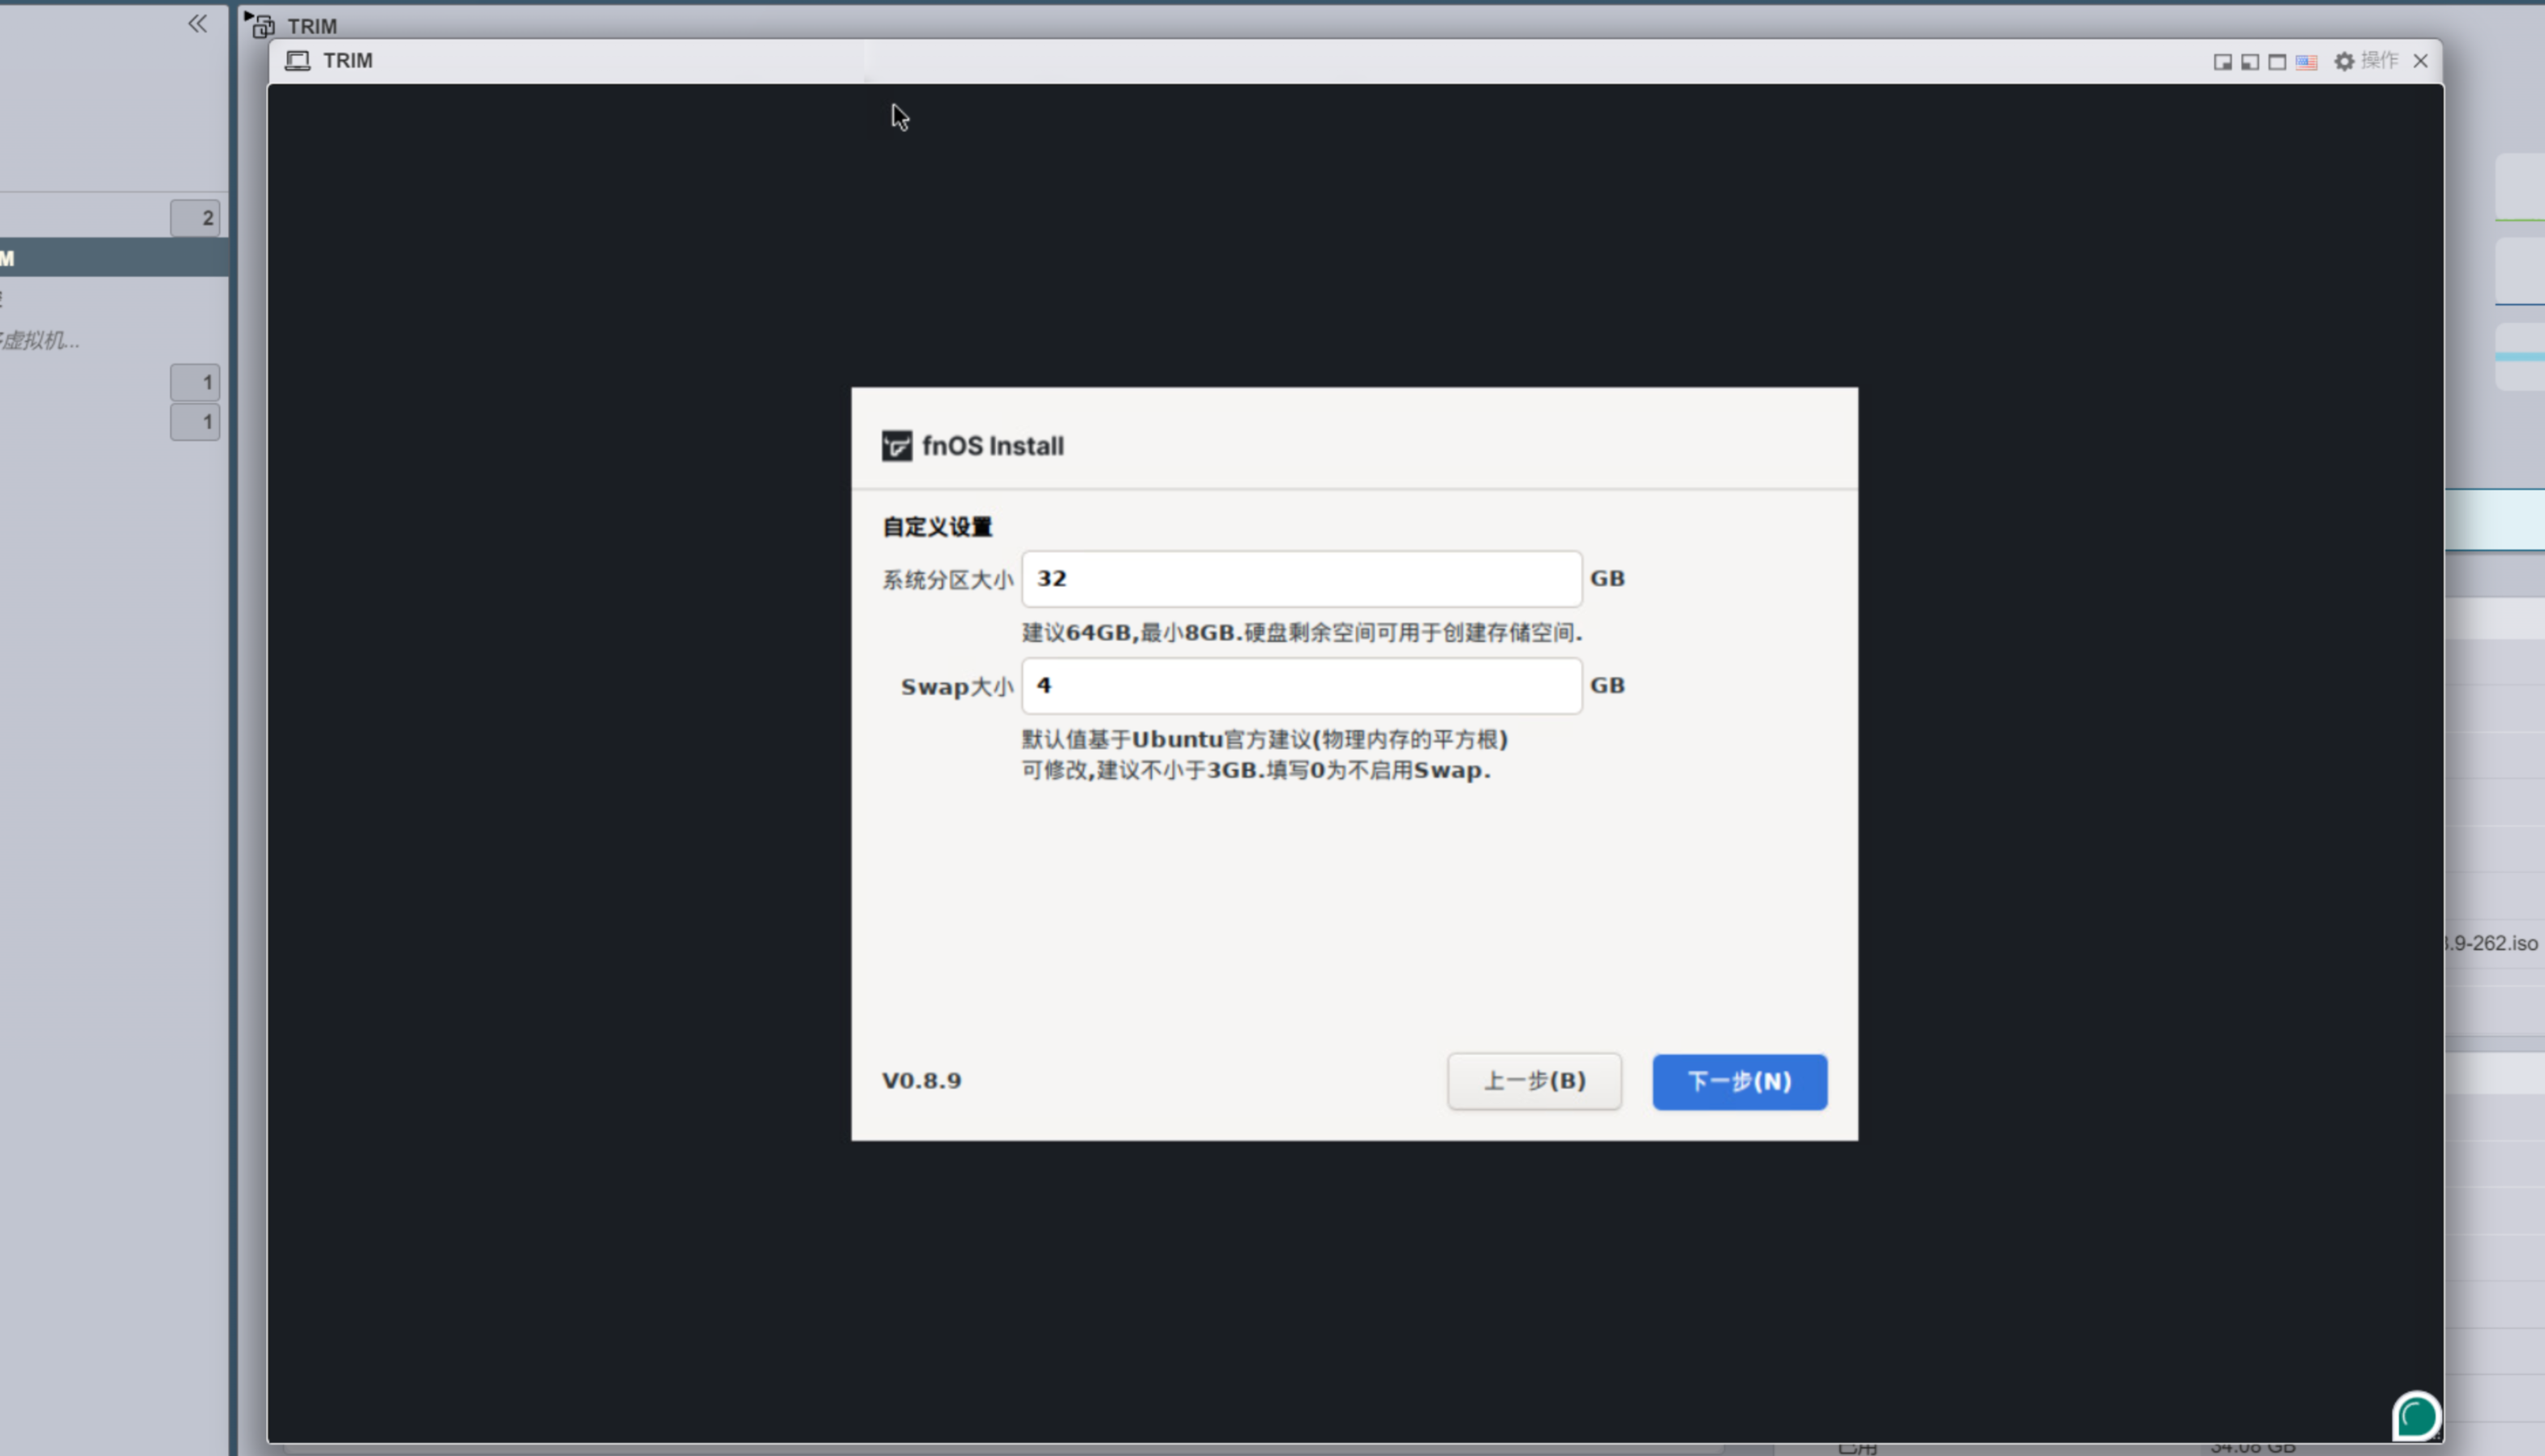Close the TRIM console window
This screenshot has height=1456, width=2545.
coord(2420,61)
